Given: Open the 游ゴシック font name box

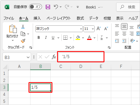Looking at the screenshot, I should (59, 29).
